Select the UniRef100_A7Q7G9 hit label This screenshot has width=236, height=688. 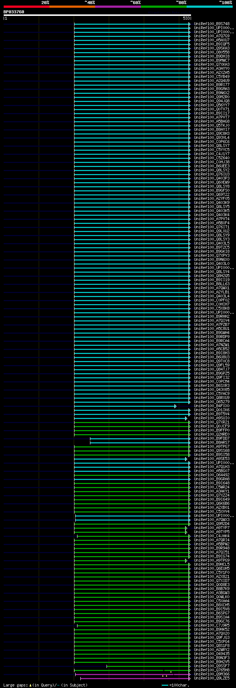tap(212, 36)
